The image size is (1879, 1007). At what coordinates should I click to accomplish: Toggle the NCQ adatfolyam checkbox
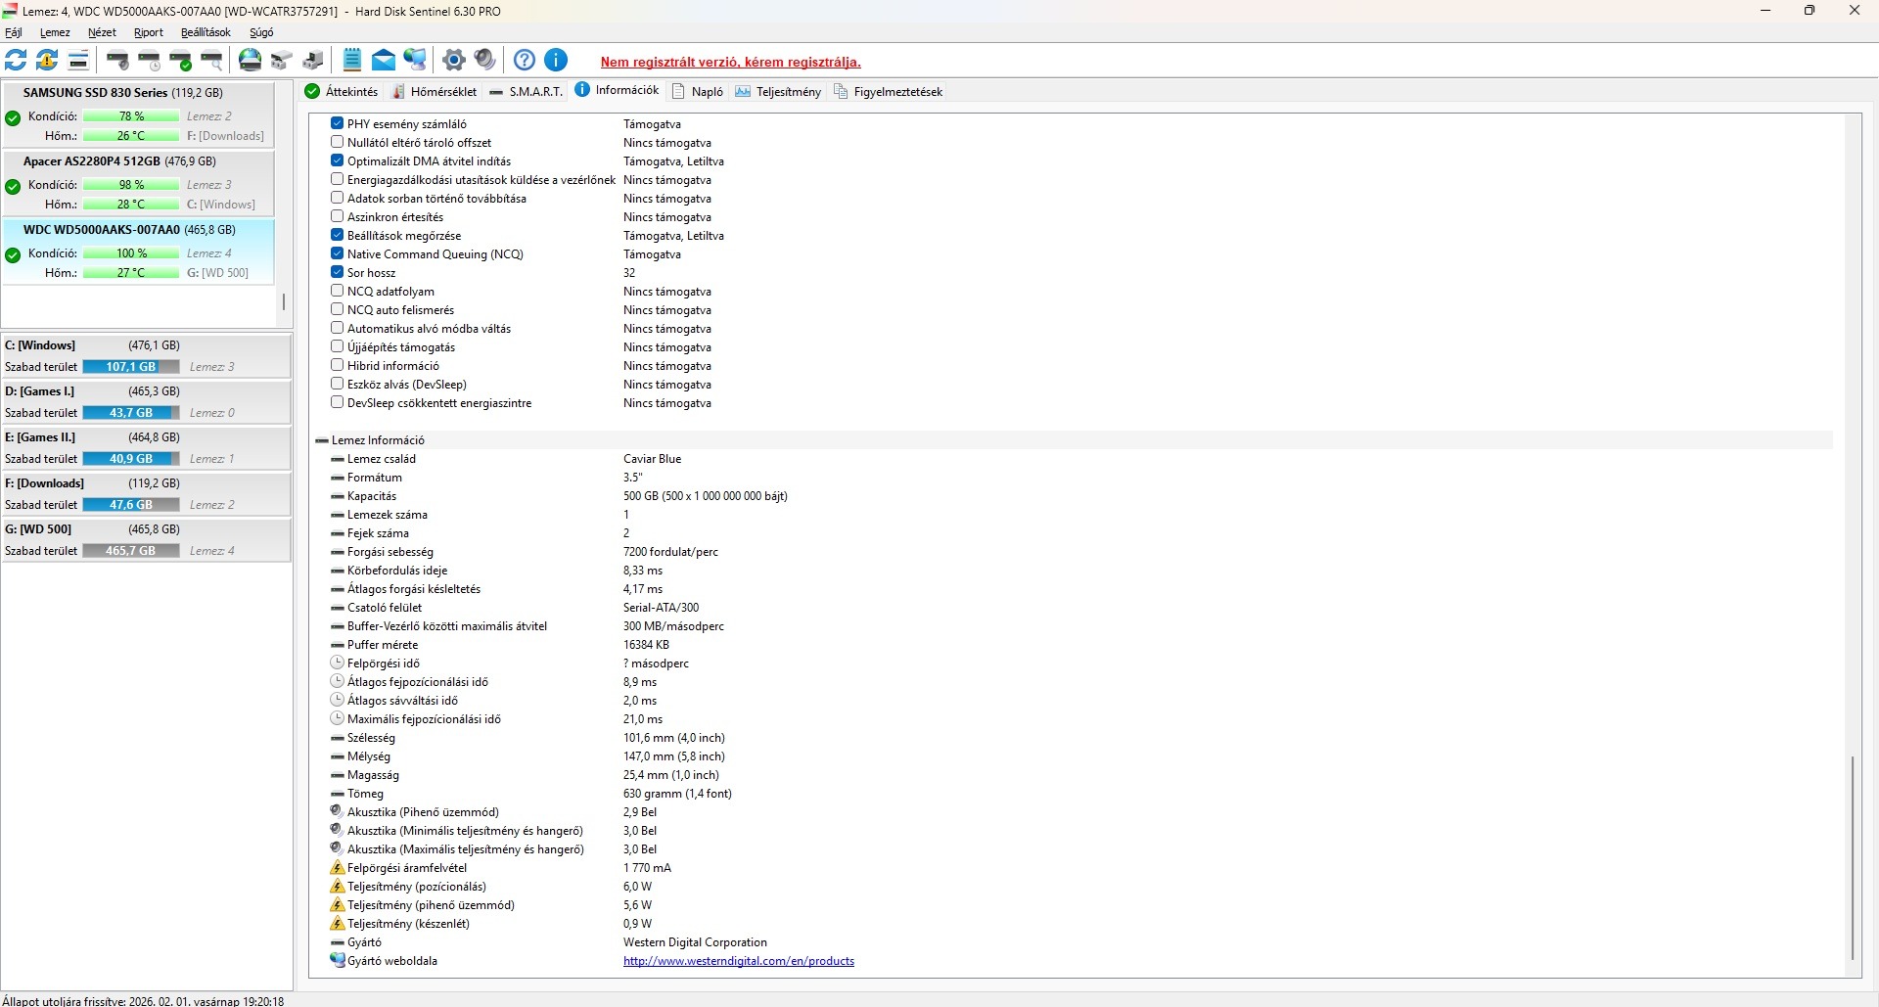click(338, 292)
